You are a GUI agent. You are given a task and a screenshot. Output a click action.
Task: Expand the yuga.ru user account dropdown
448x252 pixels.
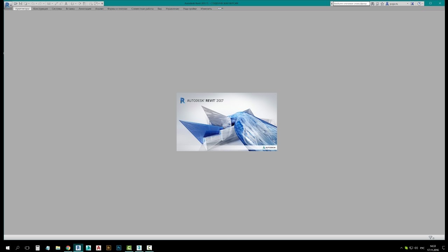[408, 3]
